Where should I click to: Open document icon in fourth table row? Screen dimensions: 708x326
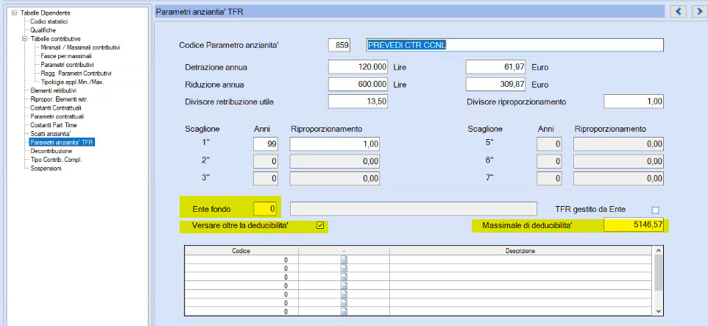(344, 286)
